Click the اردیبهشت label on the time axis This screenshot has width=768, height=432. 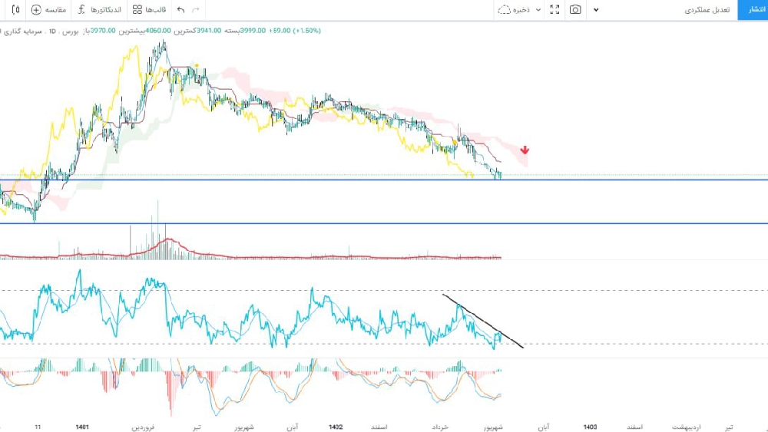(x=686, y=427)
